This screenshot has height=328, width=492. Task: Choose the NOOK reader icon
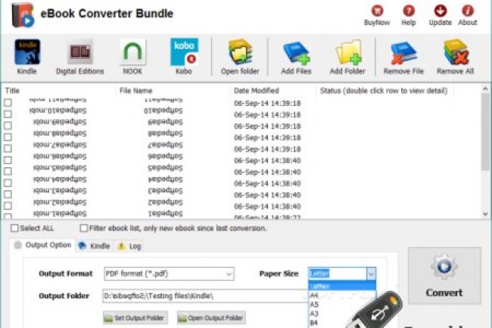[133, 54]
